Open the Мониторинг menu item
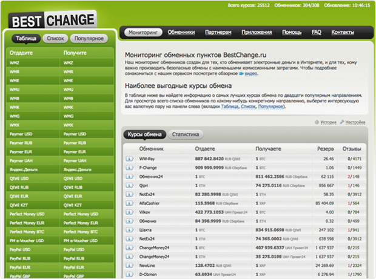 (x=143, y=32)
